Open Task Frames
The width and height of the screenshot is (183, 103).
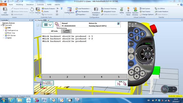coord(145,11)
